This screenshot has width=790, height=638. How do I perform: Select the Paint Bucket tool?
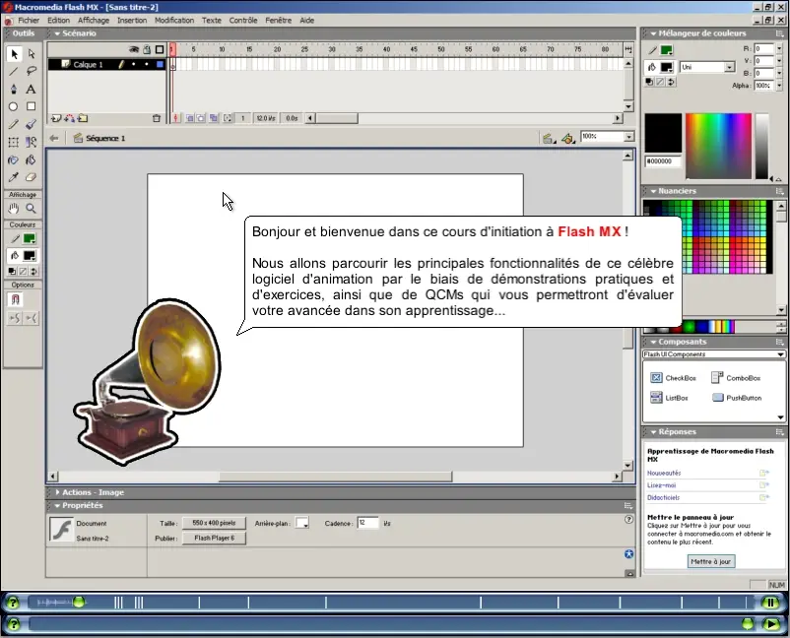pos(32,159)
